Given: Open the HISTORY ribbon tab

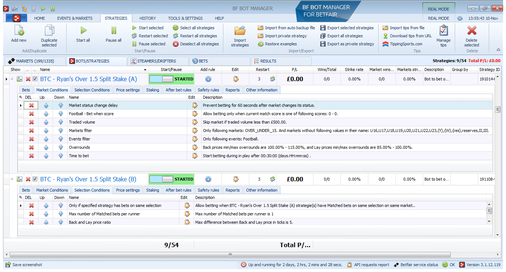Looking at the screenshot, I should tap(148, 18).
